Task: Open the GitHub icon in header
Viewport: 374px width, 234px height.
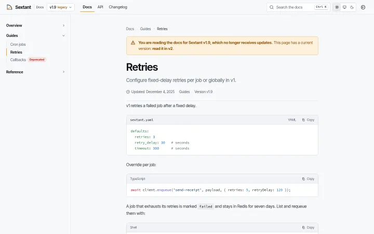Action: pos(363,7)
